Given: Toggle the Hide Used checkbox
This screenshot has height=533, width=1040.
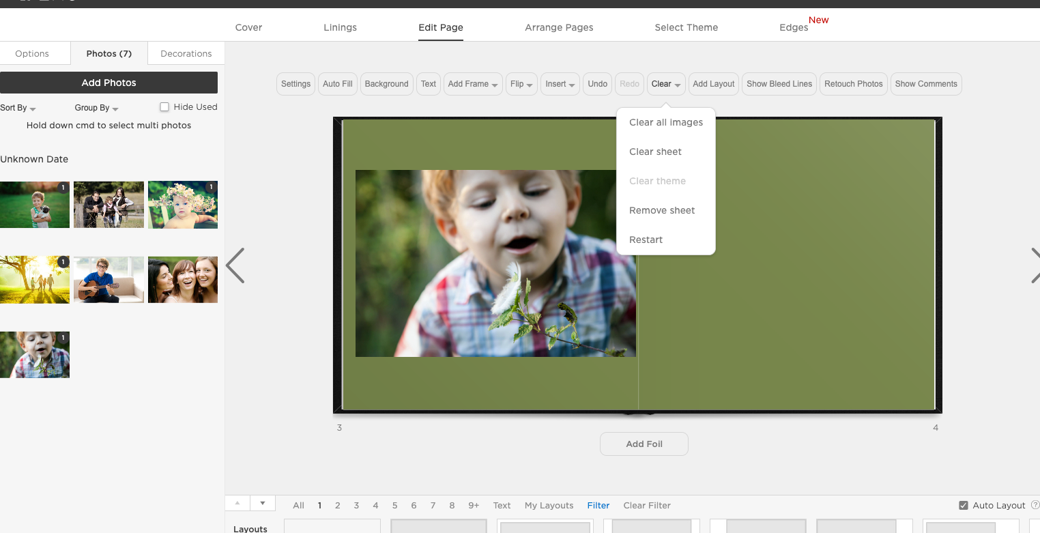Looking at the screenshot, I should (164, 107).
